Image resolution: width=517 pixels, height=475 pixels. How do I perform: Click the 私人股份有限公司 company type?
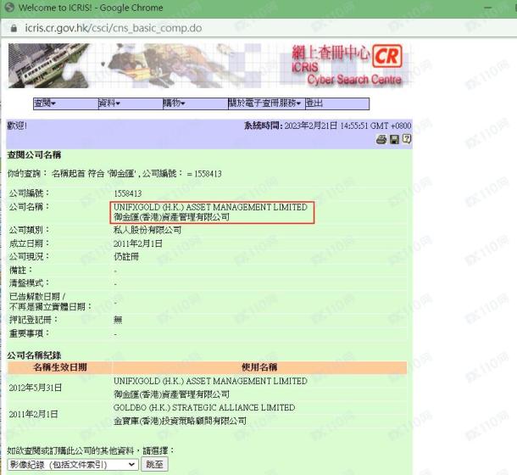pyautogui.click(x=147, y=230)
